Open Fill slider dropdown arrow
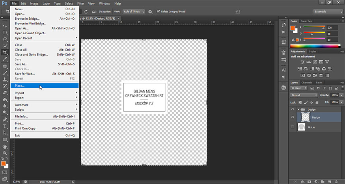 (341, 102)
